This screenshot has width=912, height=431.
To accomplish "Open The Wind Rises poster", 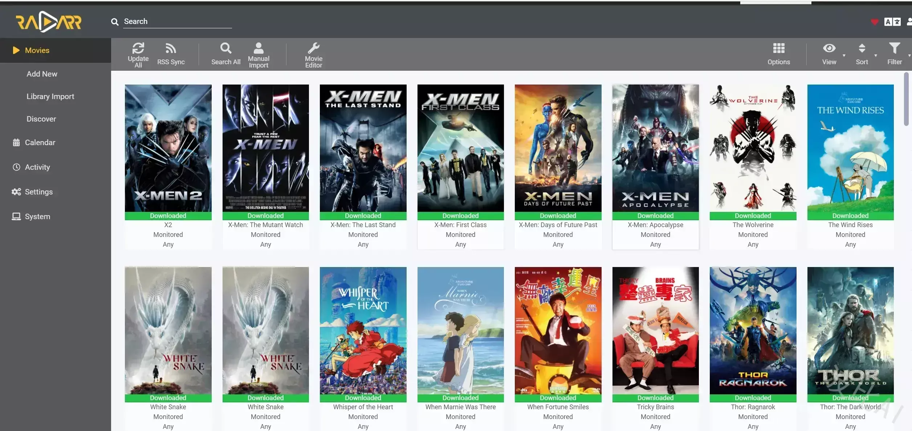I will click(851, 148).
